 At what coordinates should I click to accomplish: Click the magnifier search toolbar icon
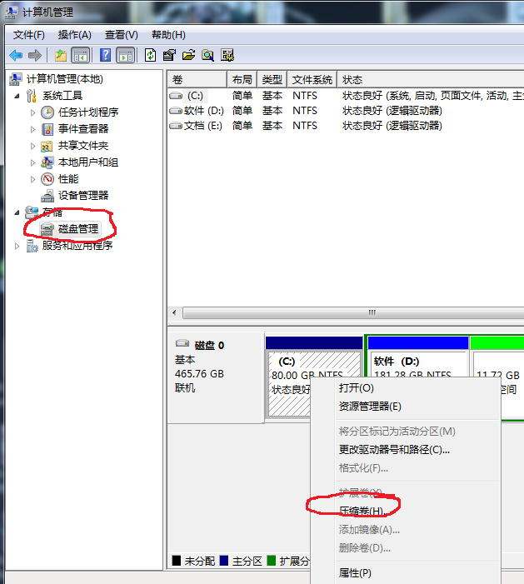click(x=207, y=56)
